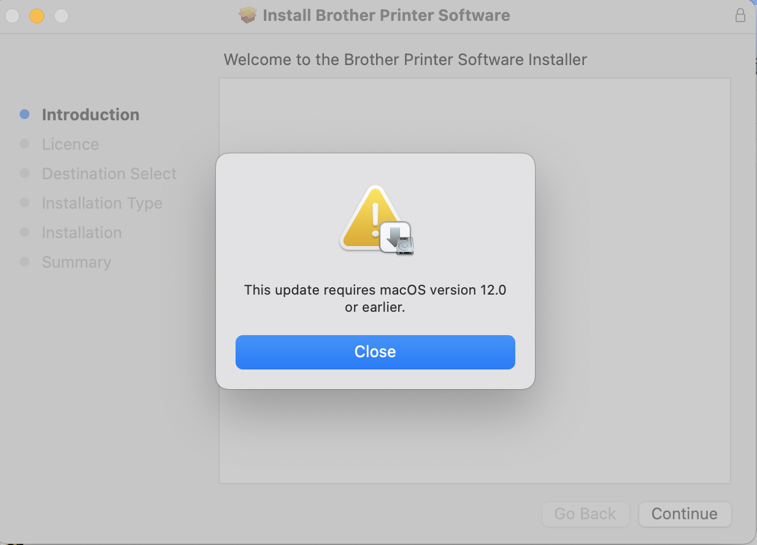Select the Installation step in the sidebar
Viewport: 757px width, 545px height.
(82, 233)
